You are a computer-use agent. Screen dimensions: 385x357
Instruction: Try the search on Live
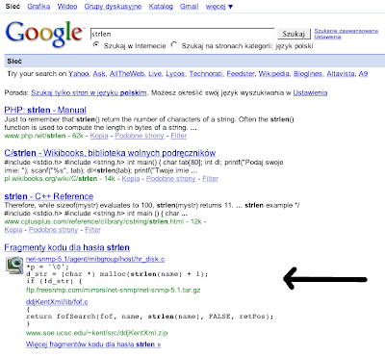click(x=155, y=74)
